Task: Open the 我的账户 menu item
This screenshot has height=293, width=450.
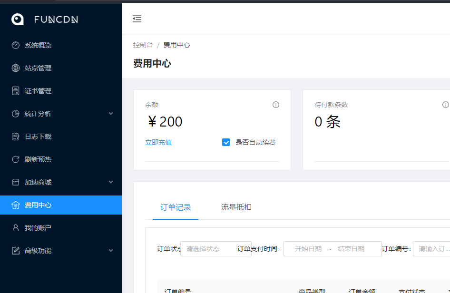Action: (x=61, y=227)
